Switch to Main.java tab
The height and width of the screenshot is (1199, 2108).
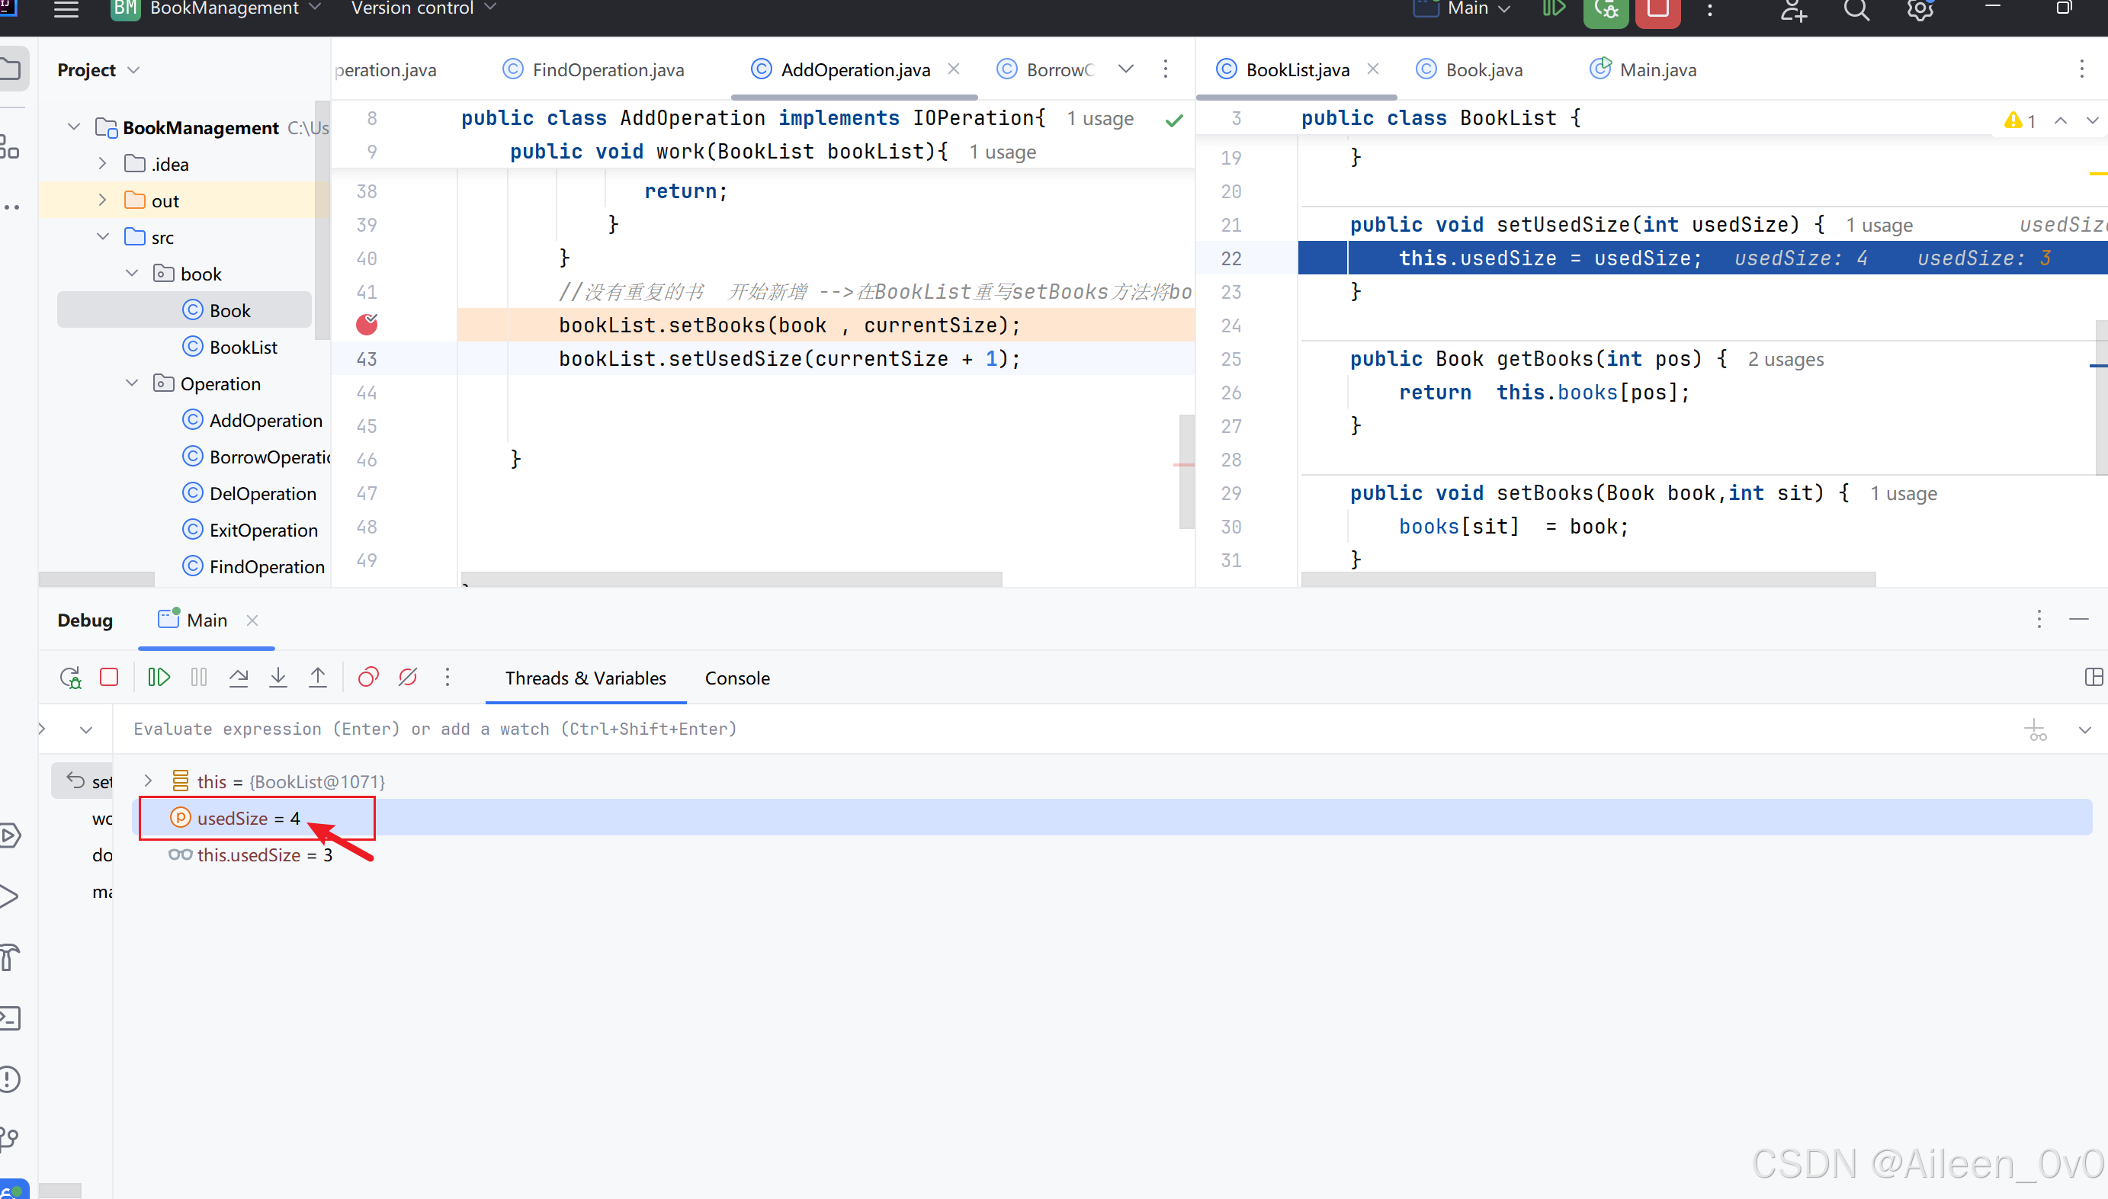tap(1643, 70)
